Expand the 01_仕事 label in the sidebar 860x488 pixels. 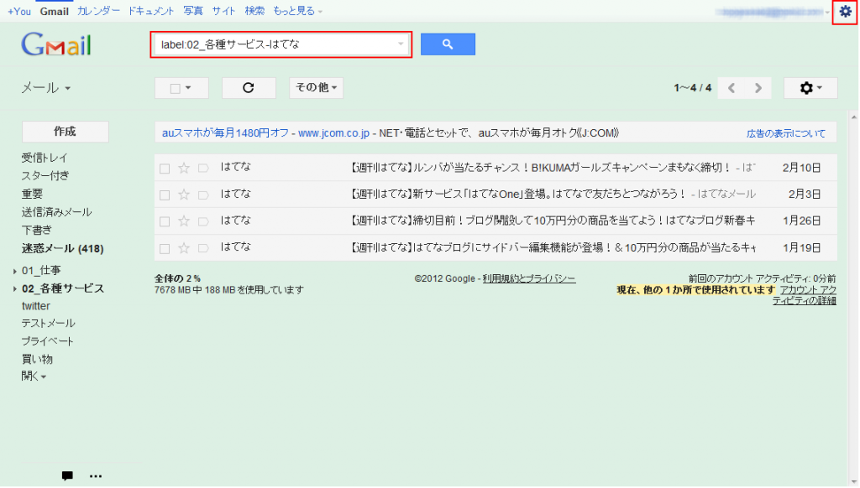pos(15,269)
